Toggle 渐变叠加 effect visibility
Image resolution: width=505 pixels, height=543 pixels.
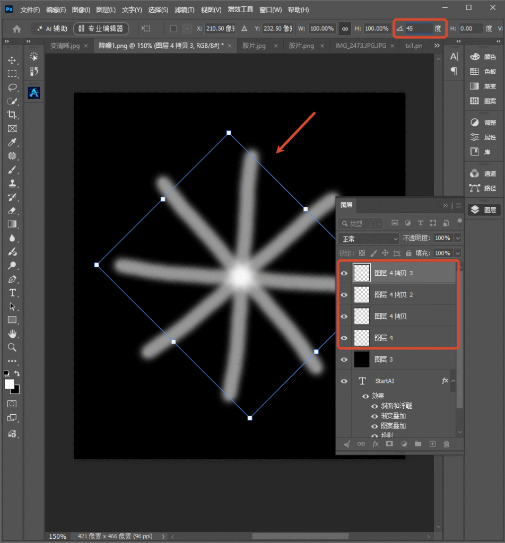point(375,416)
